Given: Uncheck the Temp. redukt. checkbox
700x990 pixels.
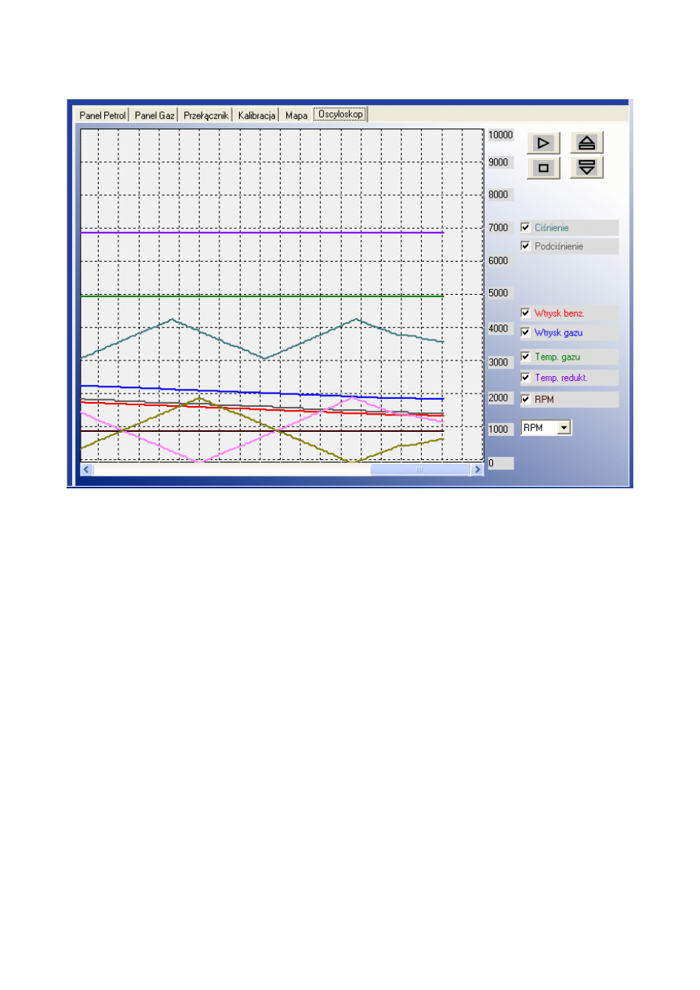Looking at the screenshot, I should [526, 378].
